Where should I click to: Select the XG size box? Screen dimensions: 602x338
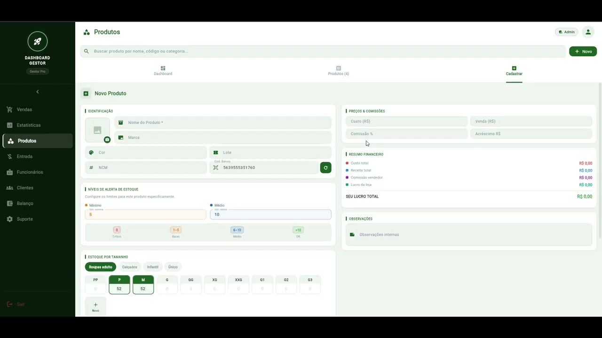(x=214, y=284)
